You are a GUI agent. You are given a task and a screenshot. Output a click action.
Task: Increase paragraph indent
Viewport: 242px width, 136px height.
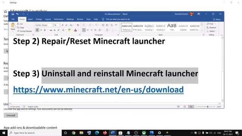coord(107,25)
